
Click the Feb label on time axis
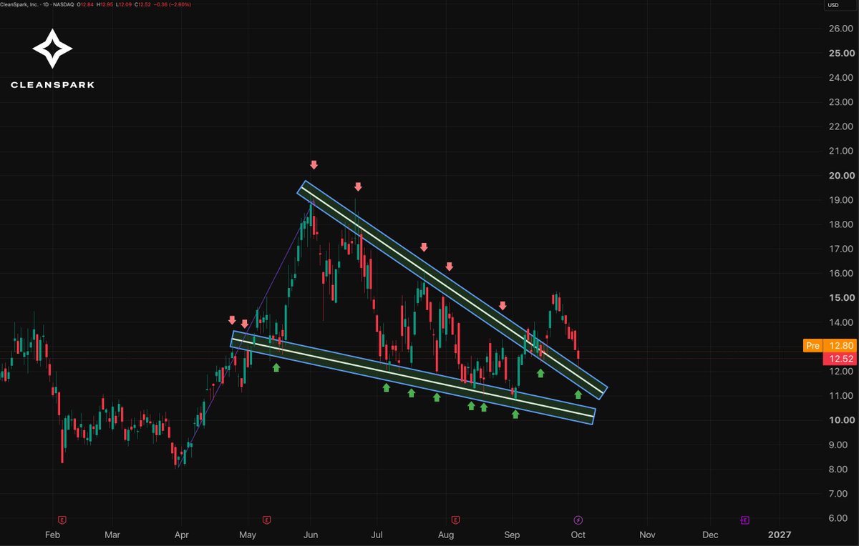point(52,535)
